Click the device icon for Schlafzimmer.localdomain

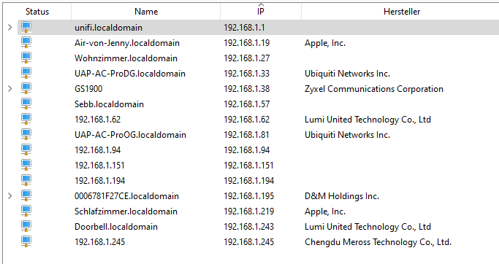(x=26, y=211)
